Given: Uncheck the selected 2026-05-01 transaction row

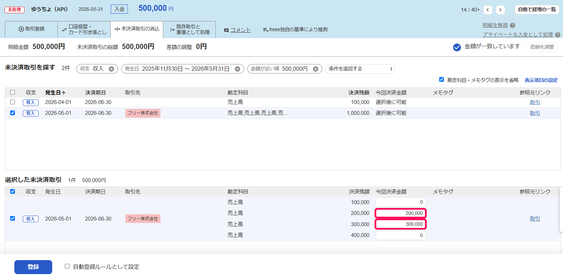Looking at the screenshot, I should point(13,218).
